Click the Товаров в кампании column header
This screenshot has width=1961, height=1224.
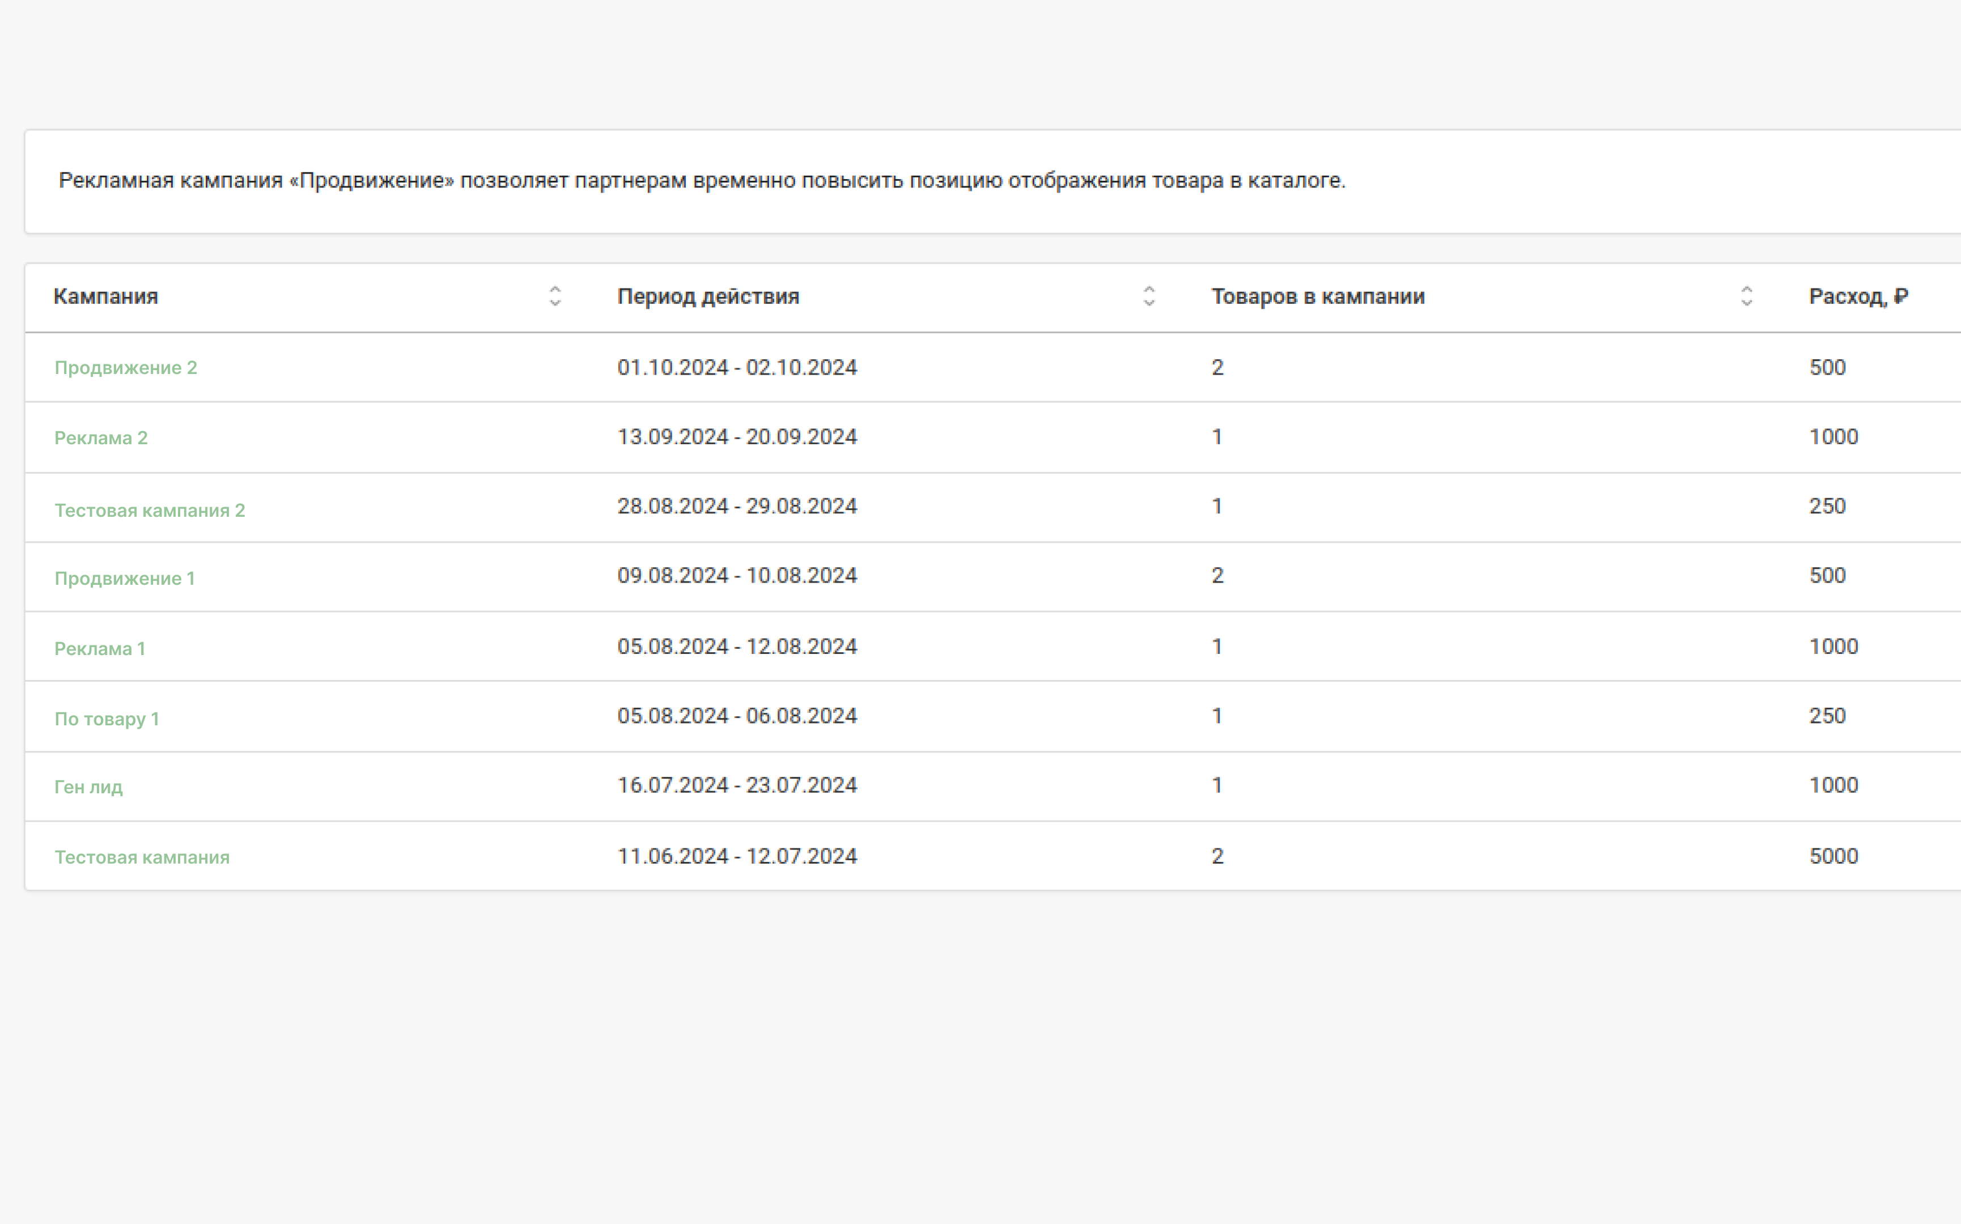click(x=1318, y=296)
